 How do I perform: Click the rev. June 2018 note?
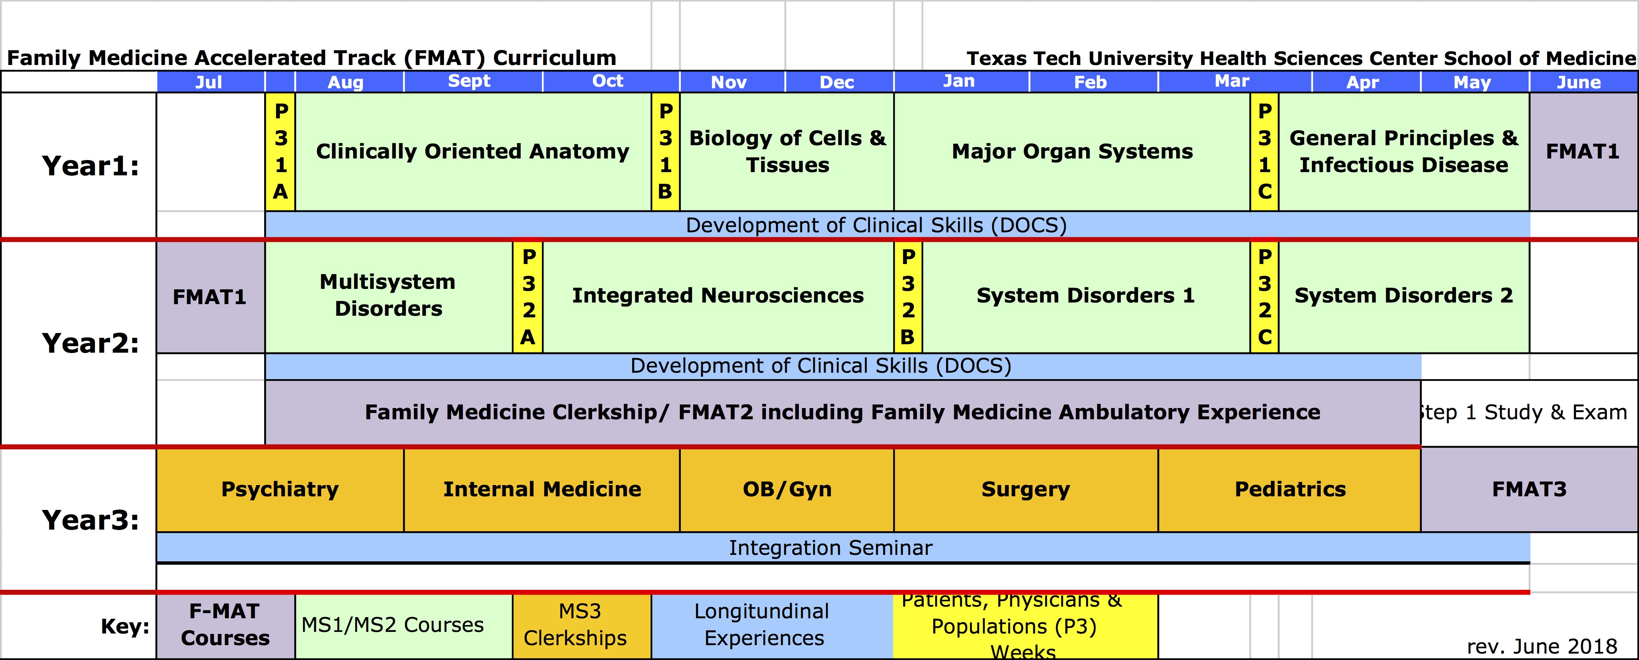coord(1542,647)
